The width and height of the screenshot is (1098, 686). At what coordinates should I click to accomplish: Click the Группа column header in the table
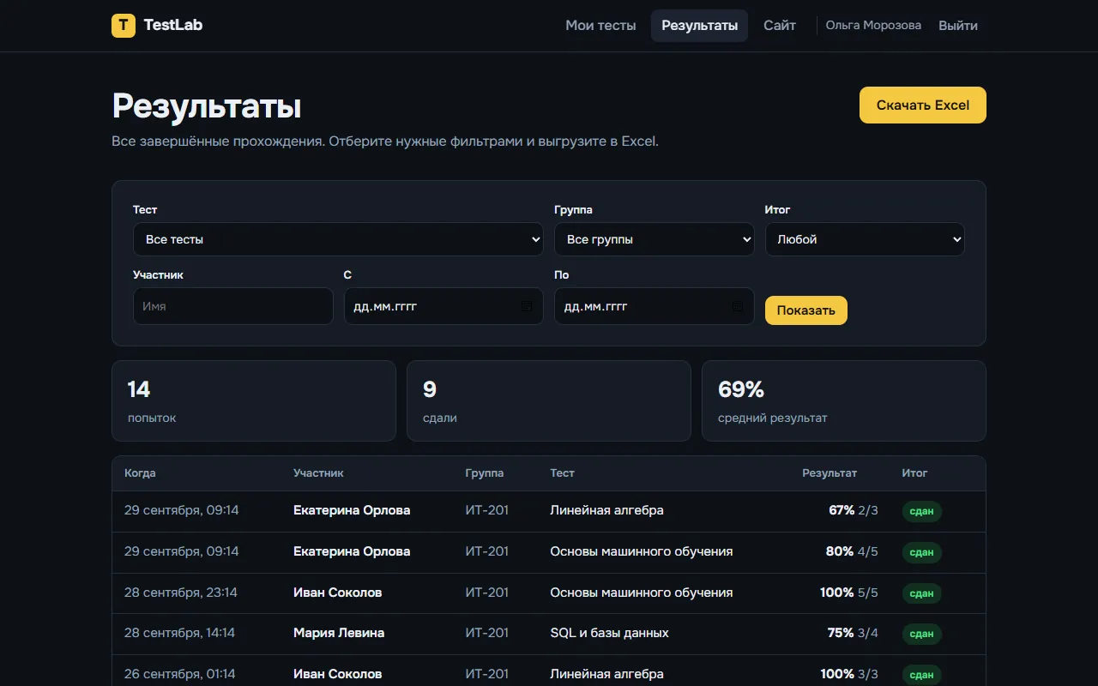[x=485, y=473]
